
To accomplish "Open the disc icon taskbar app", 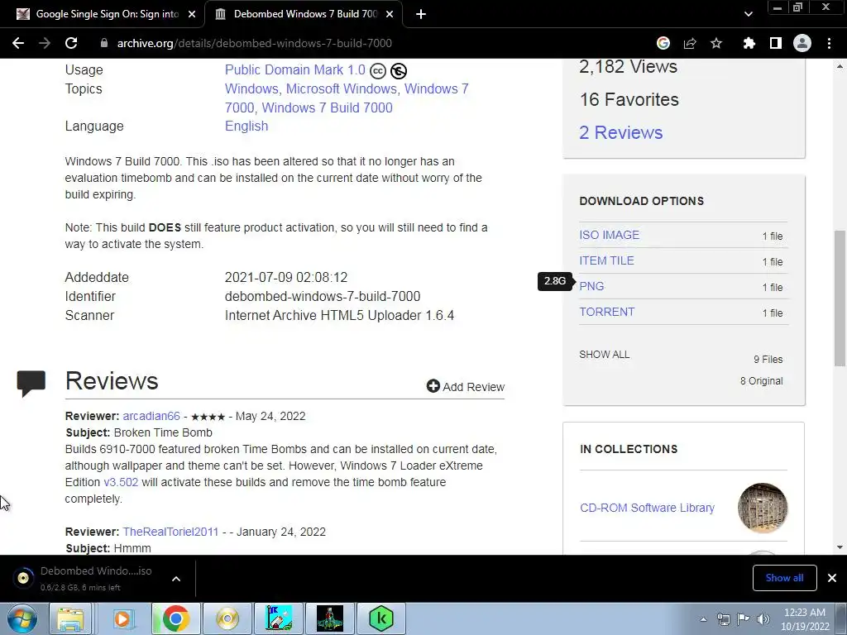I will point(227,618).
